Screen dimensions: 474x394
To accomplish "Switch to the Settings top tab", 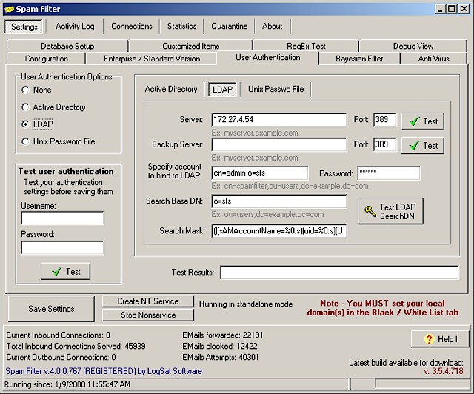I will (x=24, y=27).
